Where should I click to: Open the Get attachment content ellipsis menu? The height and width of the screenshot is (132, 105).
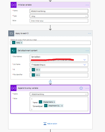tap(87, 51)
